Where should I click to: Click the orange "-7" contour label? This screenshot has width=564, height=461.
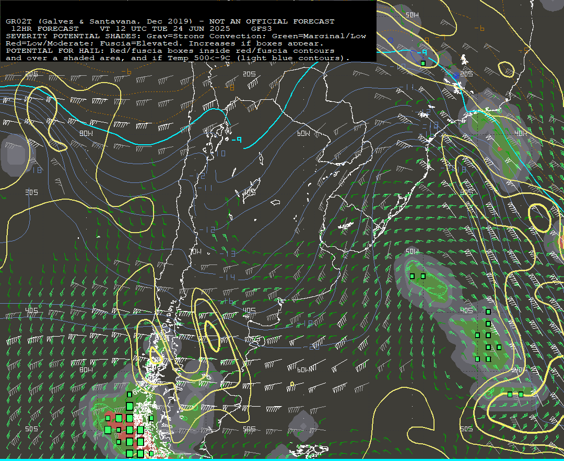[441, 38]
